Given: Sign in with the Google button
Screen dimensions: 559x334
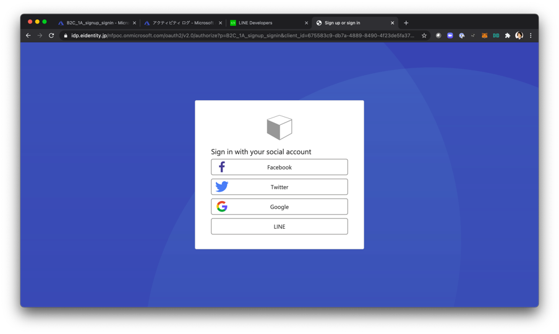Looking at the screenshot, I should click(x=279, y=207).
